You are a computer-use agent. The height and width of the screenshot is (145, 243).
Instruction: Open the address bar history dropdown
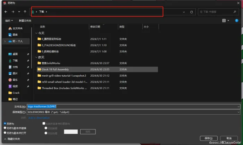click(x=184, y=12)
